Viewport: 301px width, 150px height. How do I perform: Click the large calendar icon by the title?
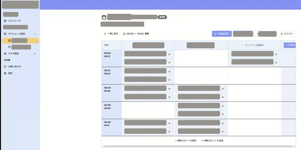tap(104, 17)
